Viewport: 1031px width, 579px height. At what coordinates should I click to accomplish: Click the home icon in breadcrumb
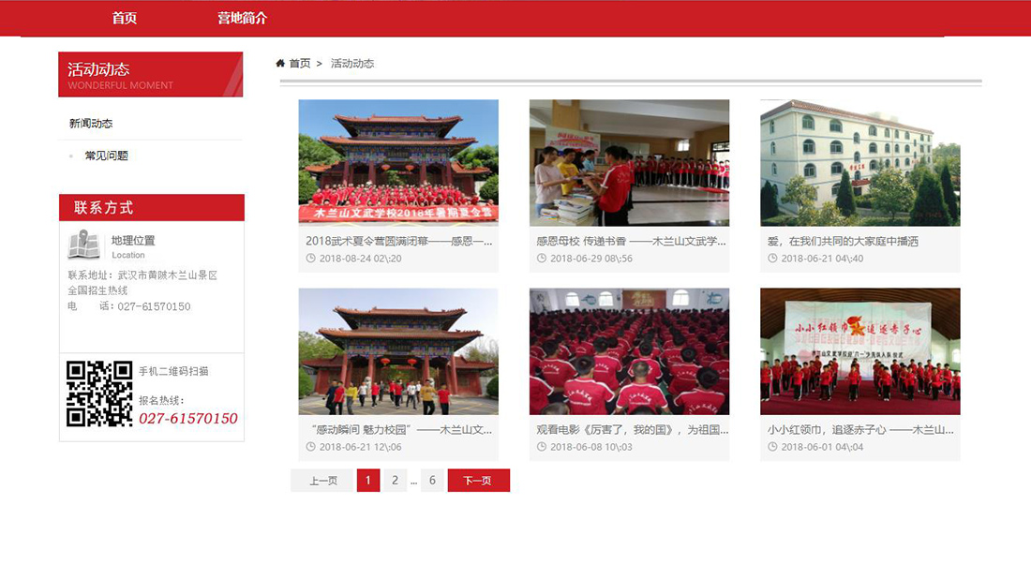[280, 64]
